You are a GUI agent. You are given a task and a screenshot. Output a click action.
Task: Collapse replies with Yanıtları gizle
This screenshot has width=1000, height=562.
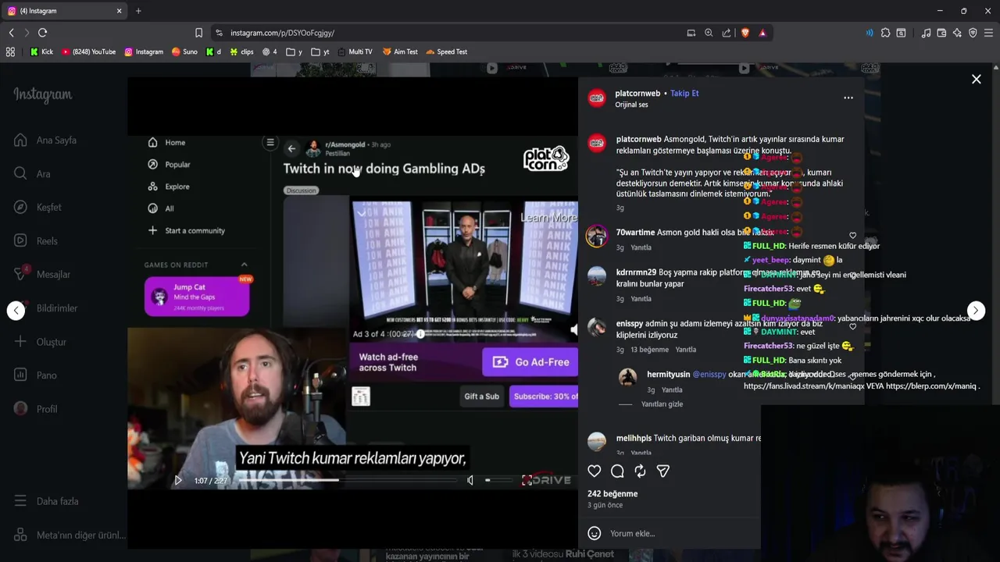coord(662,404)
